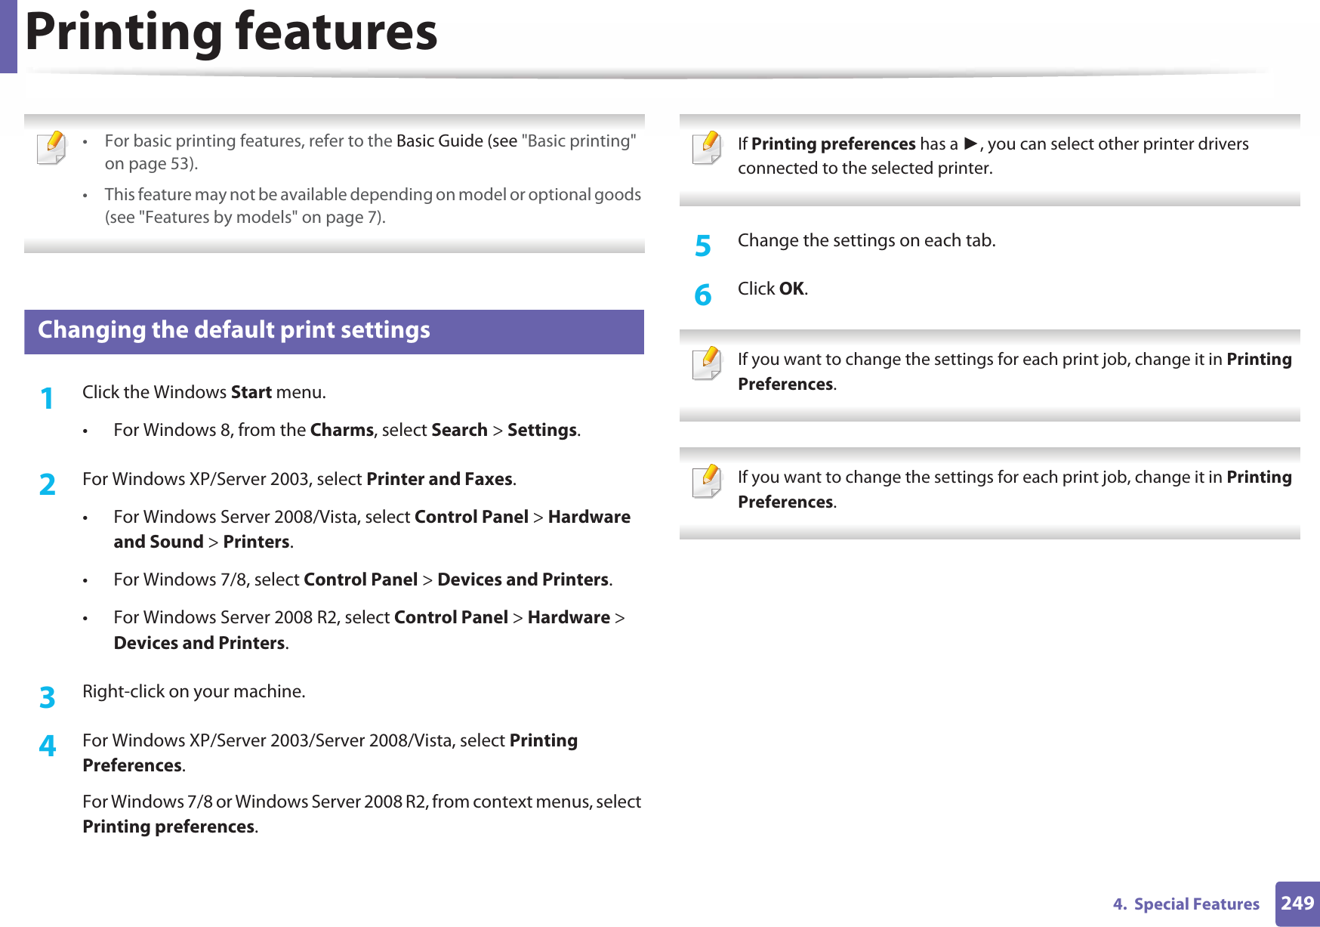Click the step number 5

pyautogui.click(x=702, y=246)
